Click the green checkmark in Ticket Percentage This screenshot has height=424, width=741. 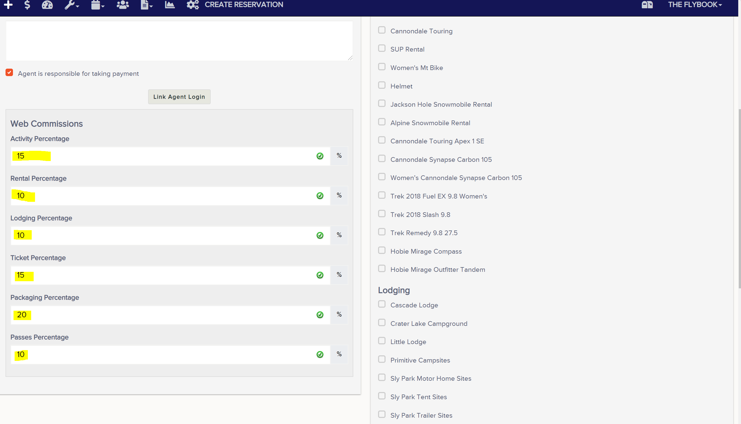(320, 275)
